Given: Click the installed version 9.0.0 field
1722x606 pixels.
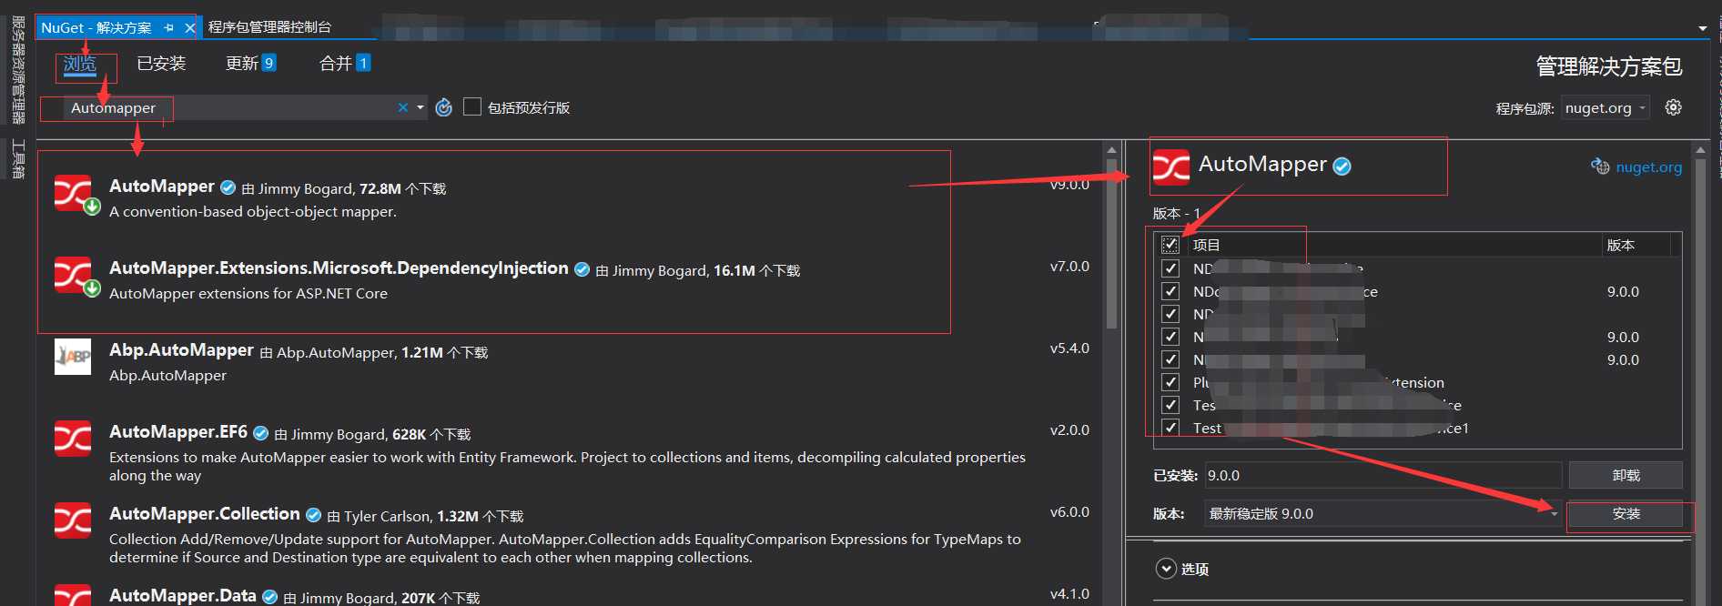Looking at the screenshot, I should click(x=1383, y=475).
